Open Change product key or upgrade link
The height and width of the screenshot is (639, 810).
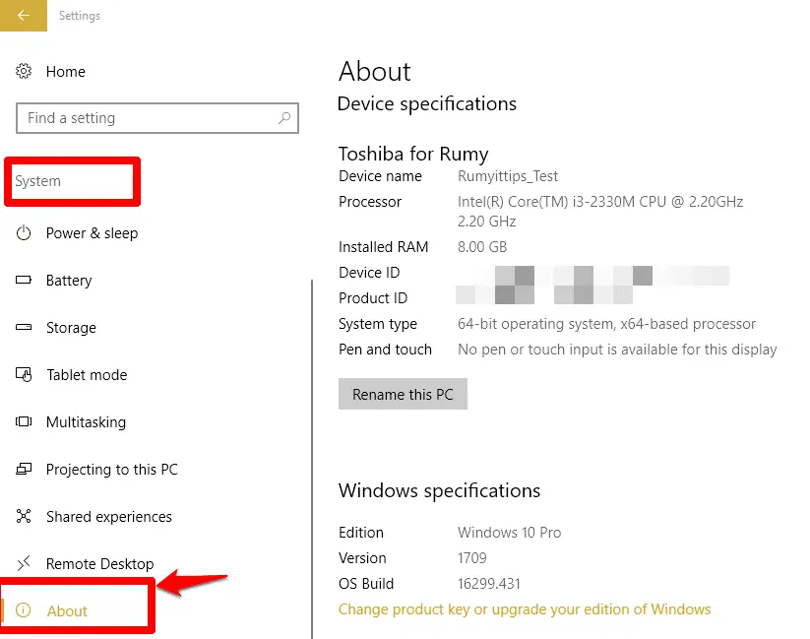525,609
